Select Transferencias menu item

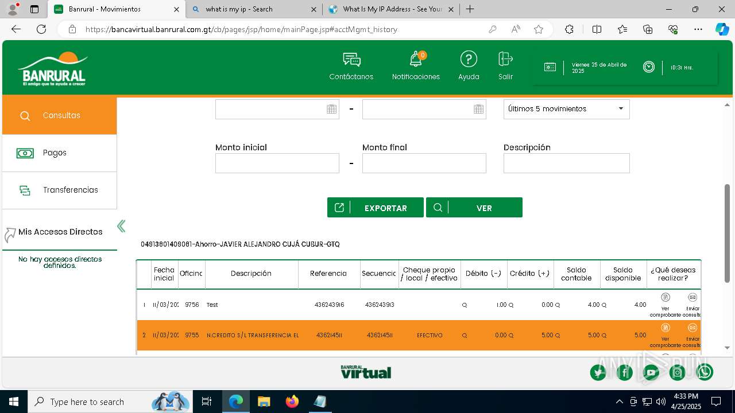click(60, 190)
